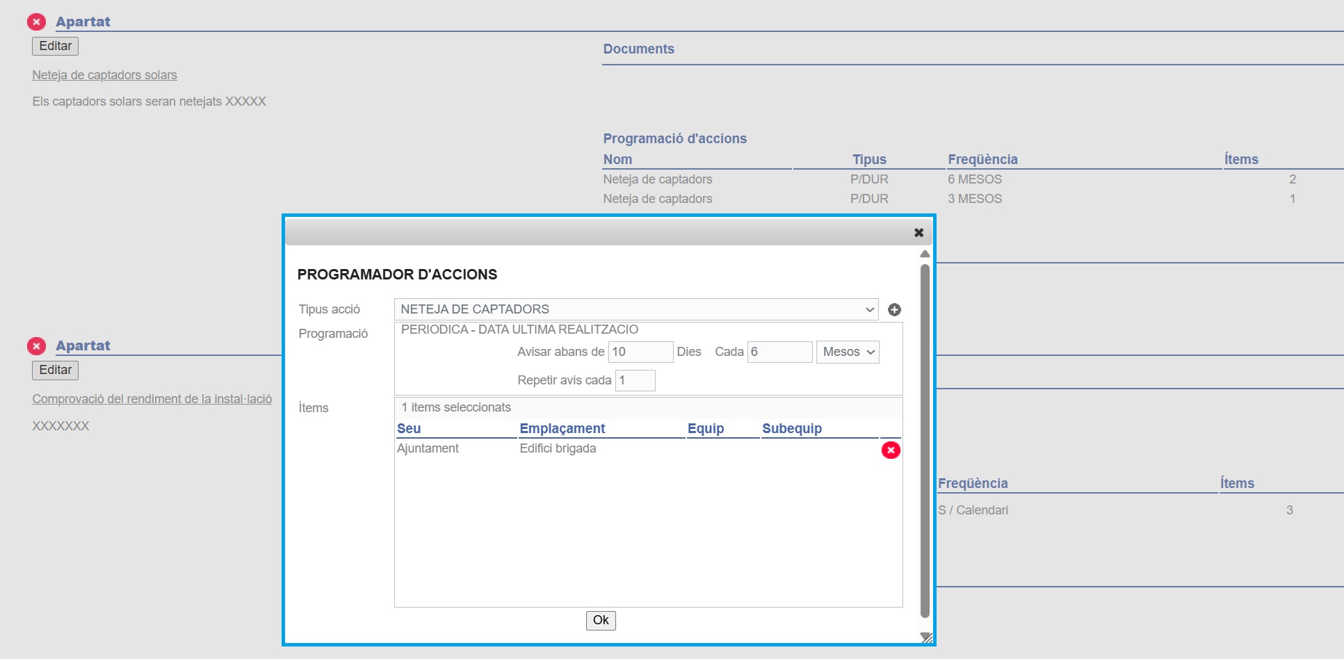
Task: Open the Neteja de captadors solars link
Action: [x=104, y=75]
